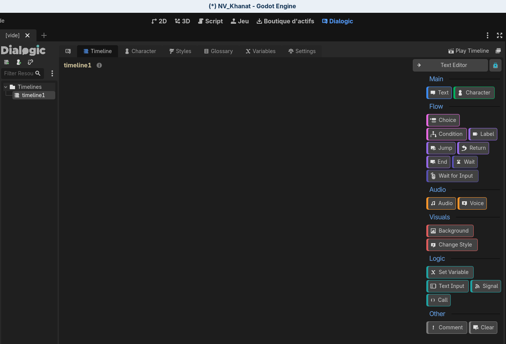Screen dimensions: 506x344
Task: Open the scene tabs three-dot menu
Action: (x=488, y=35)
